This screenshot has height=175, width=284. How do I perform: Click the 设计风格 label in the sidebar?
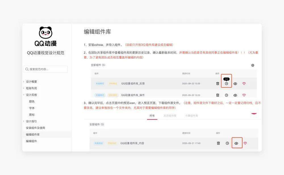(31, 95)
